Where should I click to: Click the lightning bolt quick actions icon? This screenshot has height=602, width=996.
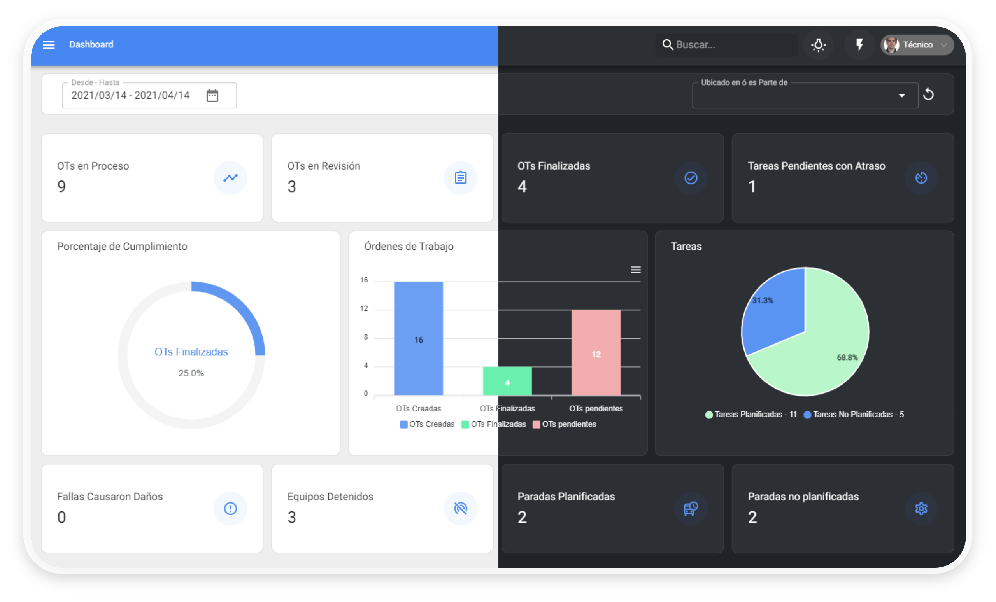pyautogui.click(x=859, y=44)
